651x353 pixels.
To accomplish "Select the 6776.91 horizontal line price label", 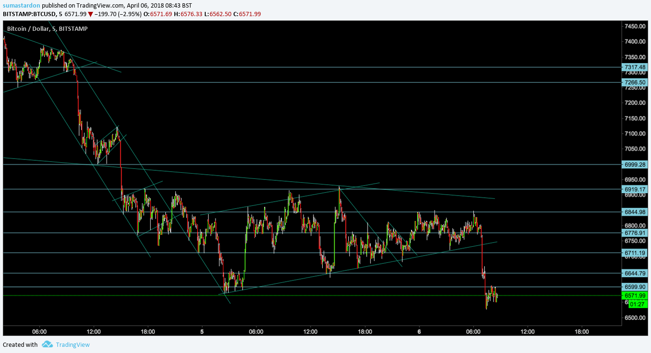I will (x=635, y=233).
